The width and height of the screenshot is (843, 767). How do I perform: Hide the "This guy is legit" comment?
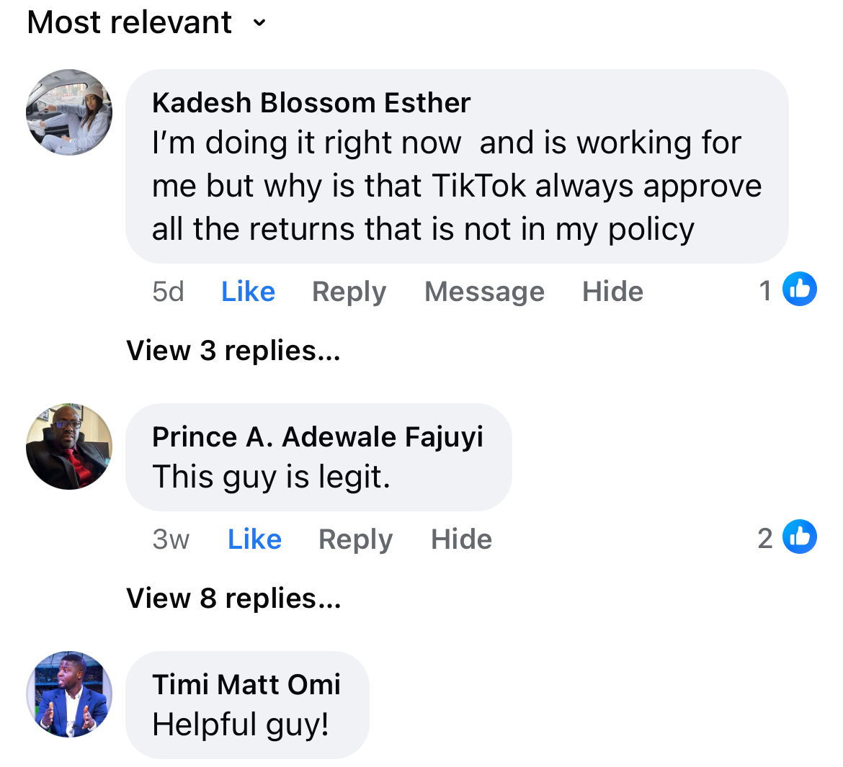pos(461,539)
